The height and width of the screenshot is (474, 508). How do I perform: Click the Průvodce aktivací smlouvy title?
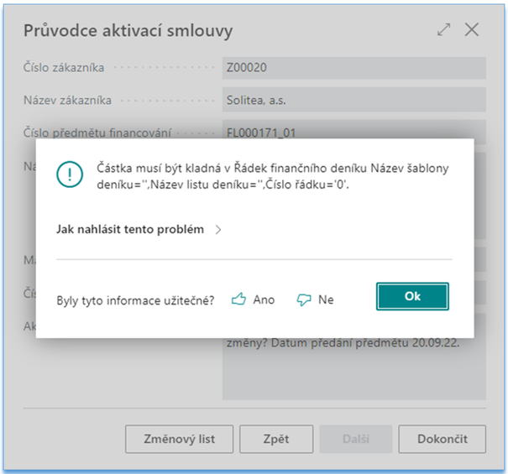(128, 31)
